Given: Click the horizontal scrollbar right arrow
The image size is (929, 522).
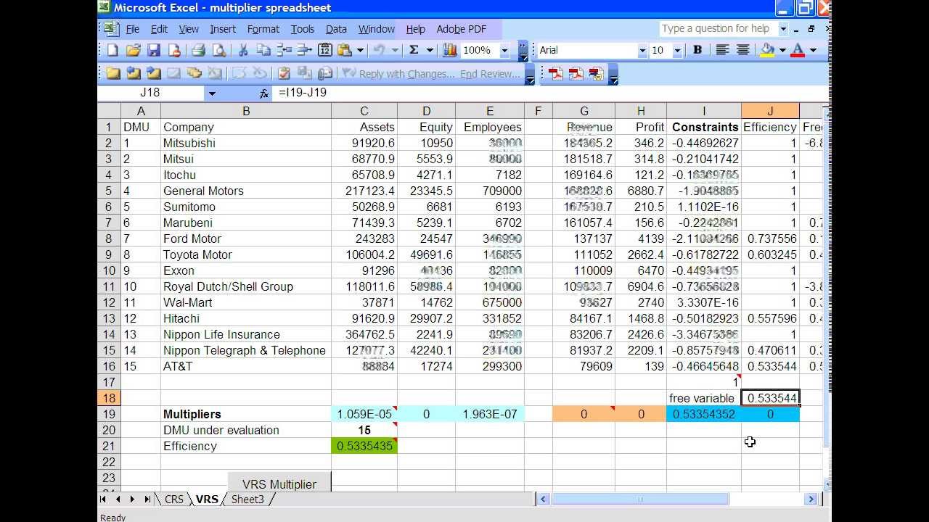Looking at the screenshot, I should click(x=811, y=500).
